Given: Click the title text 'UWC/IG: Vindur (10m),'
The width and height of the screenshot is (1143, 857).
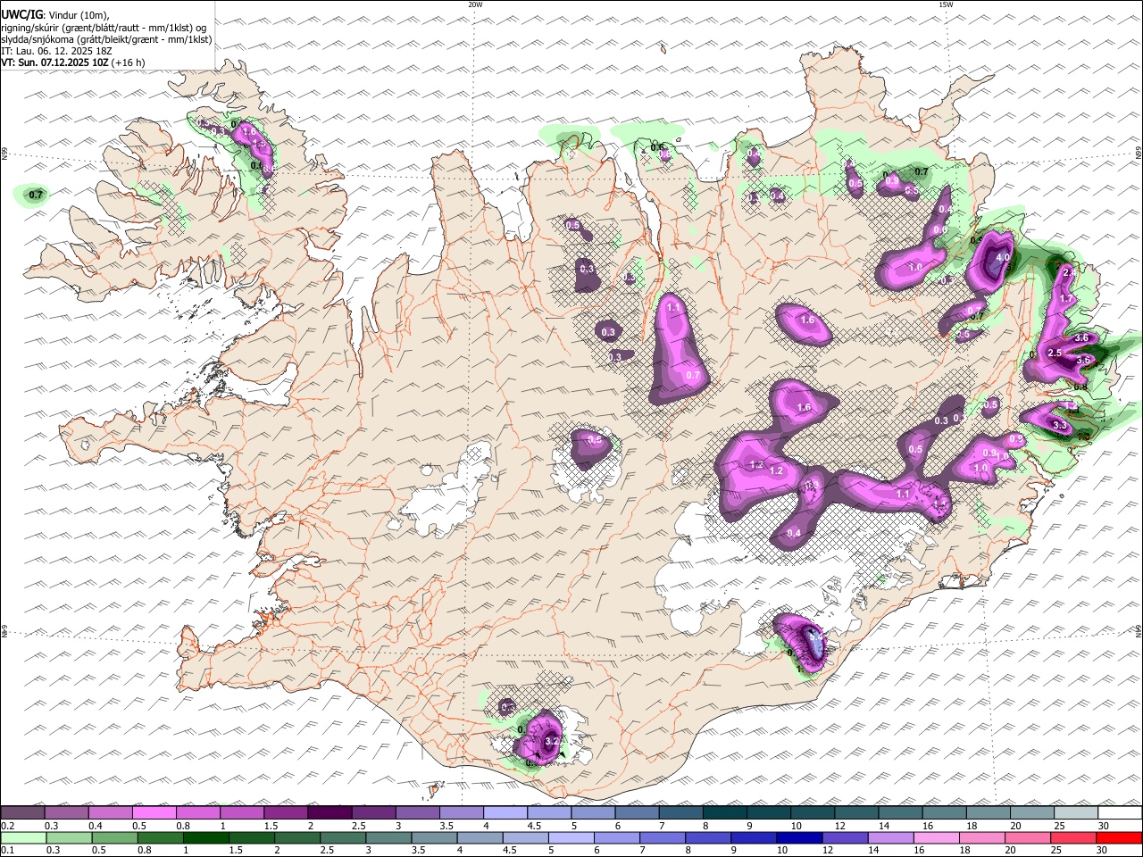Looking at the screenshot, I should [55, 15].
